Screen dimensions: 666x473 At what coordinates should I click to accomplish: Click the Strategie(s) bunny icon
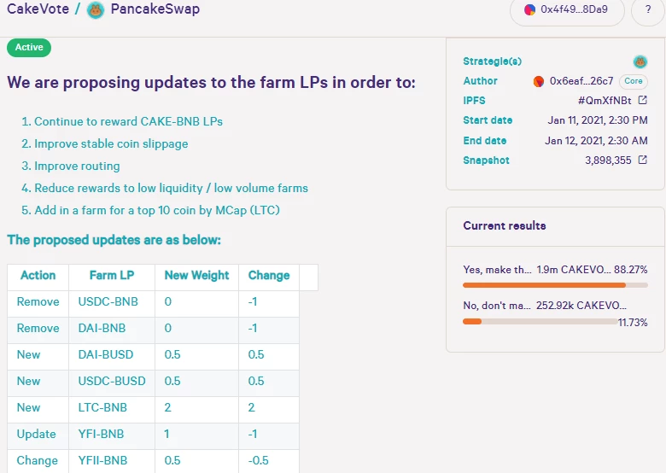(640, 62)
